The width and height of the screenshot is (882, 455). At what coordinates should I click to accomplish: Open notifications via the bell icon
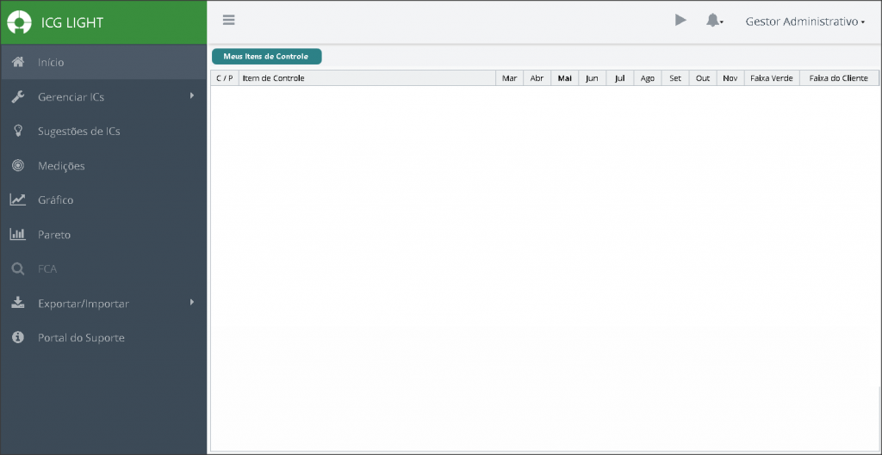[714, 21]
